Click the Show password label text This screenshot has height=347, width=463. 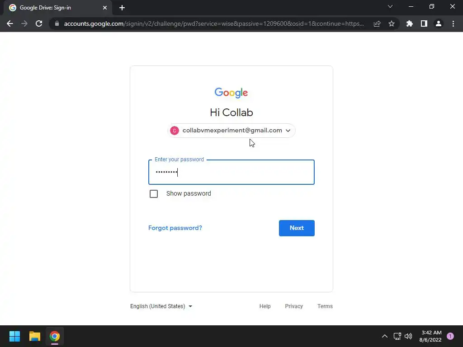coord(189,193)
